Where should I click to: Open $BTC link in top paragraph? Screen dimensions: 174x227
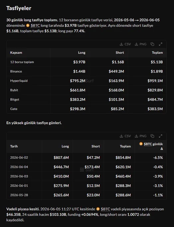[x=35, y=25]
